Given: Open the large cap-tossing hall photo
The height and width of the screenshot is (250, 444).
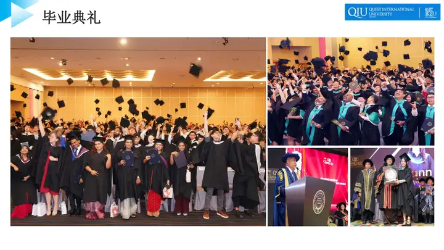Looking at the screenshot, I should (138, 131).
